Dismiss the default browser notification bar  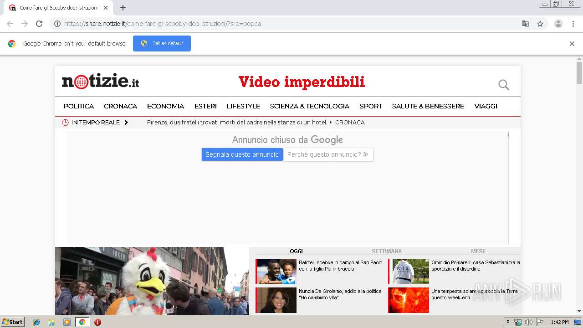tap(572, 44)
